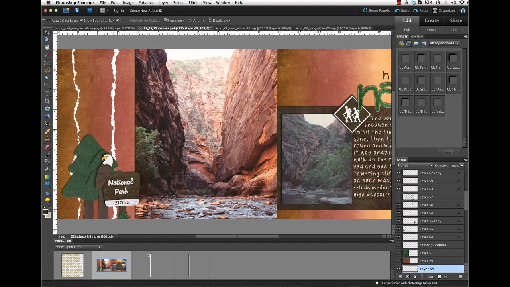510x287 pixels.
Task: Select the Custom Shape heart tool
Action: point(47,184)
